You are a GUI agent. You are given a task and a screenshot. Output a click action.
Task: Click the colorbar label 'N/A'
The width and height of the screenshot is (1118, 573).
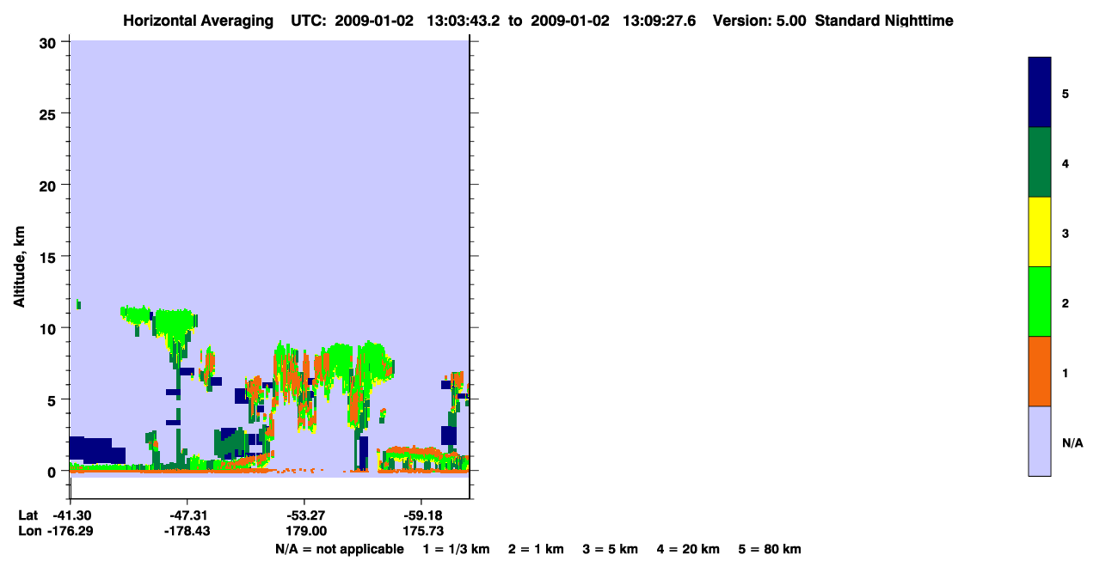pos(1072,442)
